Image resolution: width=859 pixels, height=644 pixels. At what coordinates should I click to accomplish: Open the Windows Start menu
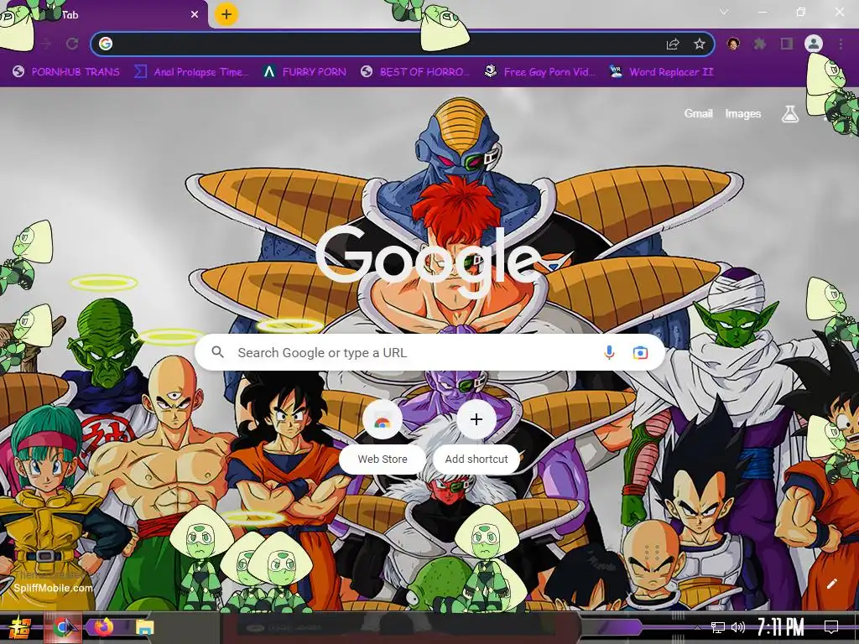click(x=20, y=627)
